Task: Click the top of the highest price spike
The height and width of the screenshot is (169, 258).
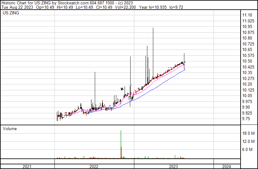Action: (x=153, y=28)
